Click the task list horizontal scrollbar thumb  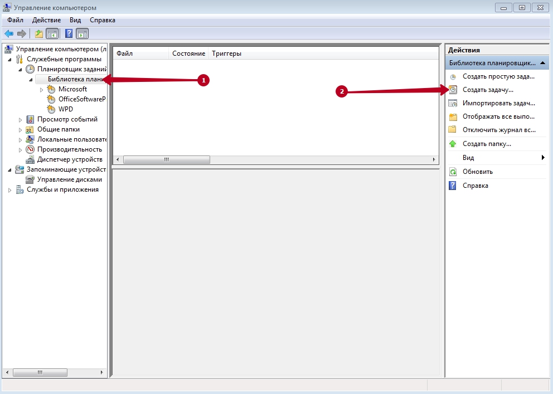[x=167, y=159]
